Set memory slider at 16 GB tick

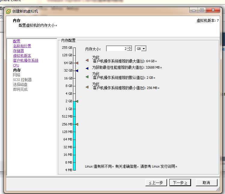click(x=74, y=78)
